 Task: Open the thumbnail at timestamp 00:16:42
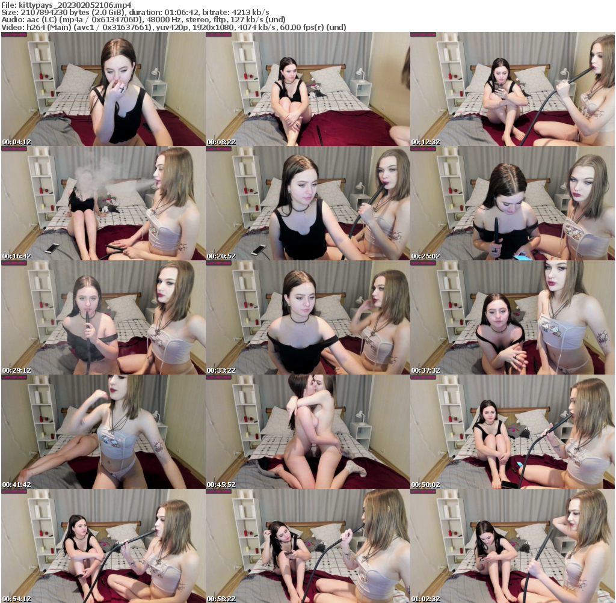click(x=102, y=204)
